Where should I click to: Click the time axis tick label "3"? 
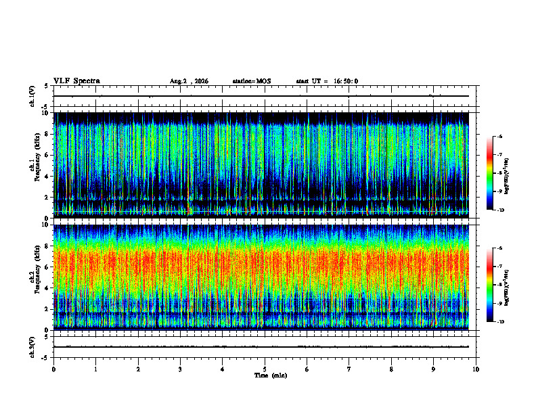(x=180, y=369)
